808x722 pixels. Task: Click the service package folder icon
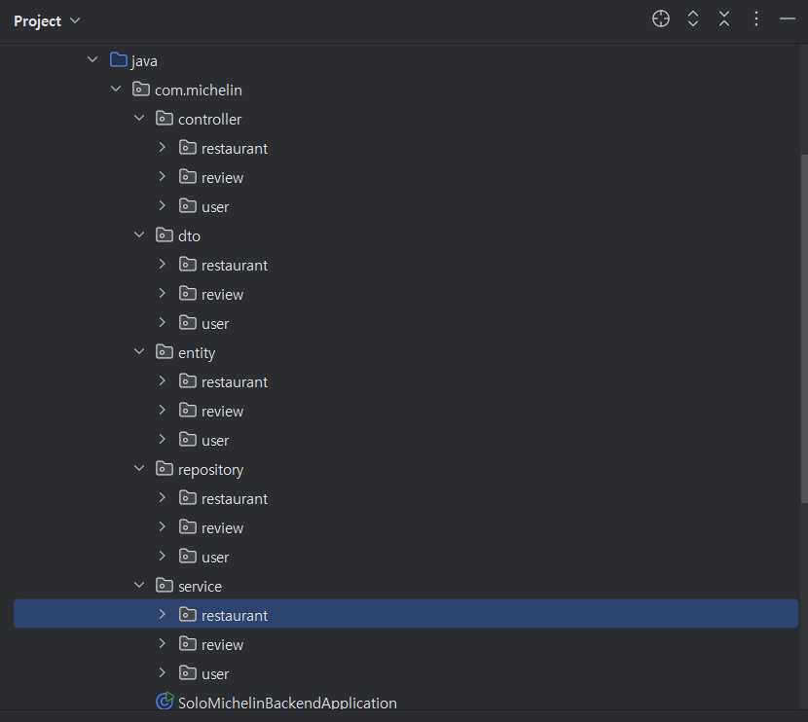pos(164,586)
